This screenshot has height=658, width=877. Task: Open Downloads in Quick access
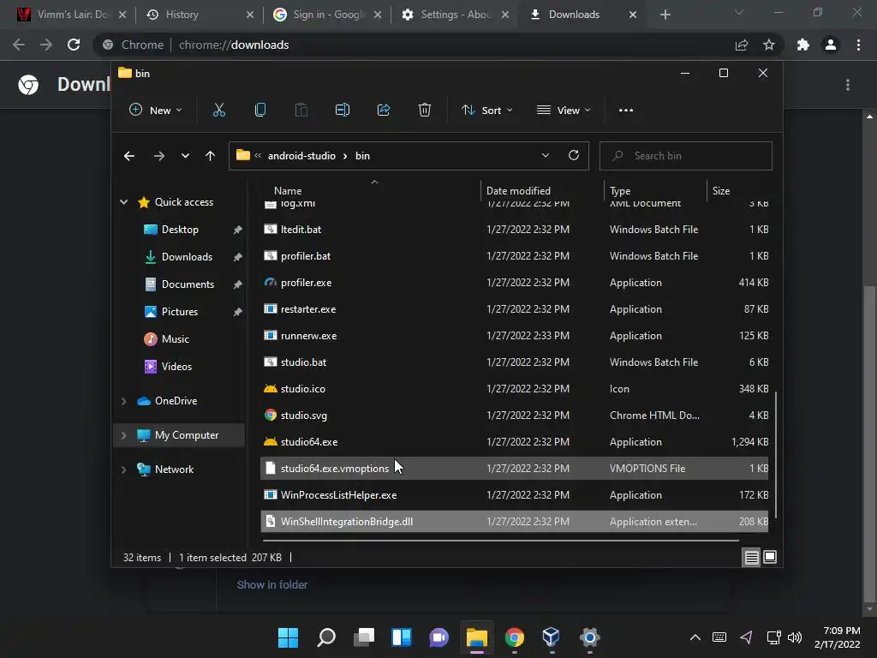coord(187,257)
